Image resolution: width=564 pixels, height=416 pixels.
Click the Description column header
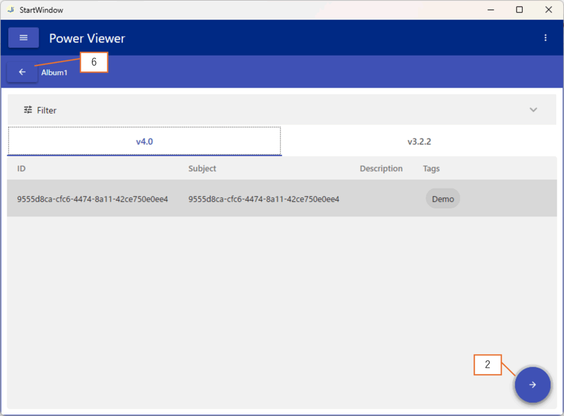click(x=381, y=169)
